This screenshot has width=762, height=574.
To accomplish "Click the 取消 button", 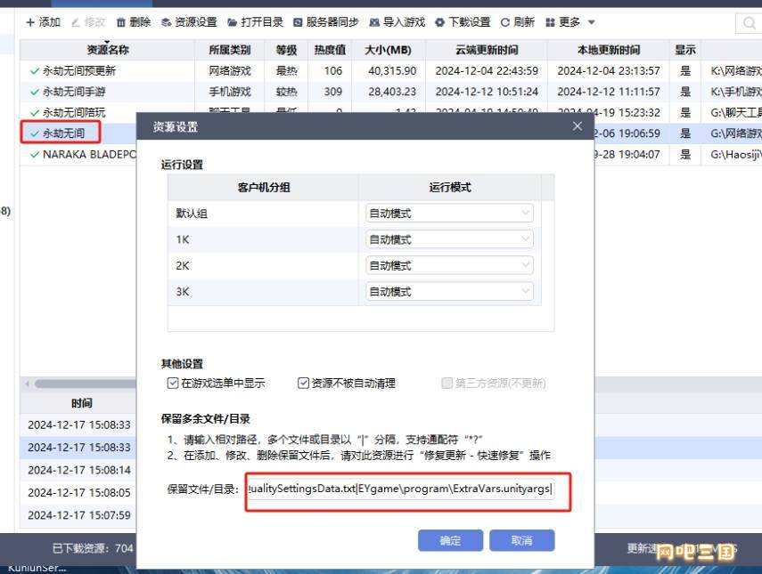I will tap(522, 540).
